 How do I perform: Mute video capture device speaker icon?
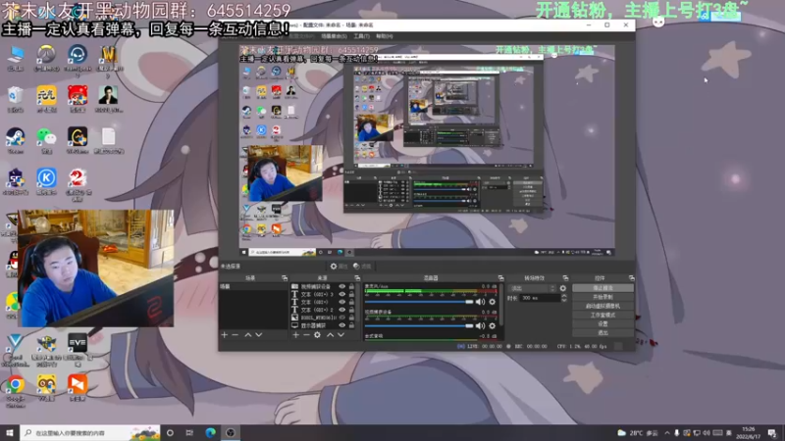point(480,325)
